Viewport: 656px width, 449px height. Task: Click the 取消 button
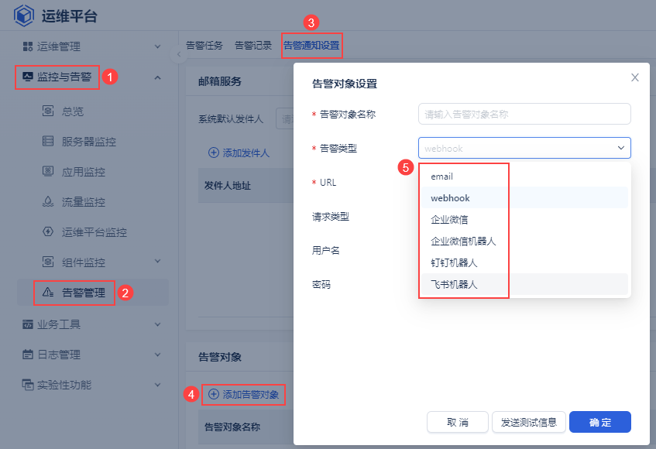(457, 422)
